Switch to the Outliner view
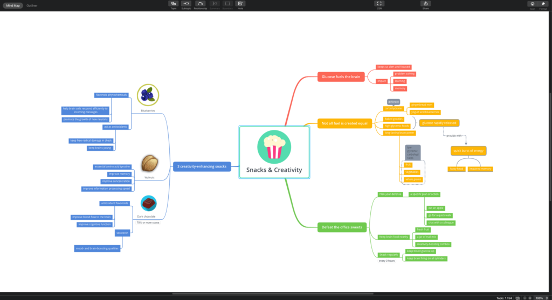The height and width of the screenshot is (300, 552). [32, 5]
